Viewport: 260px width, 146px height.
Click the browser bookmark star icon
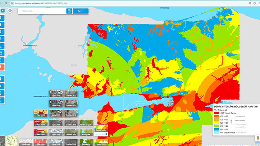(259, 3)
